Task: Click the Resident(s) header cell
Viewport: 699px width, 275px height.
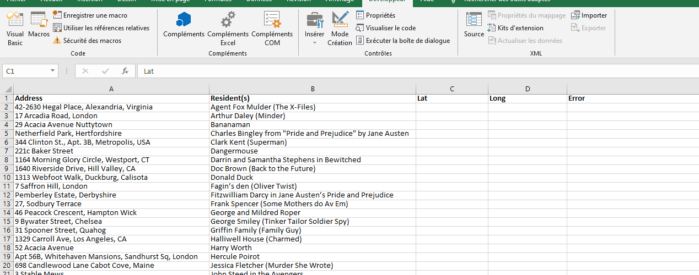Action: (313, 98)
